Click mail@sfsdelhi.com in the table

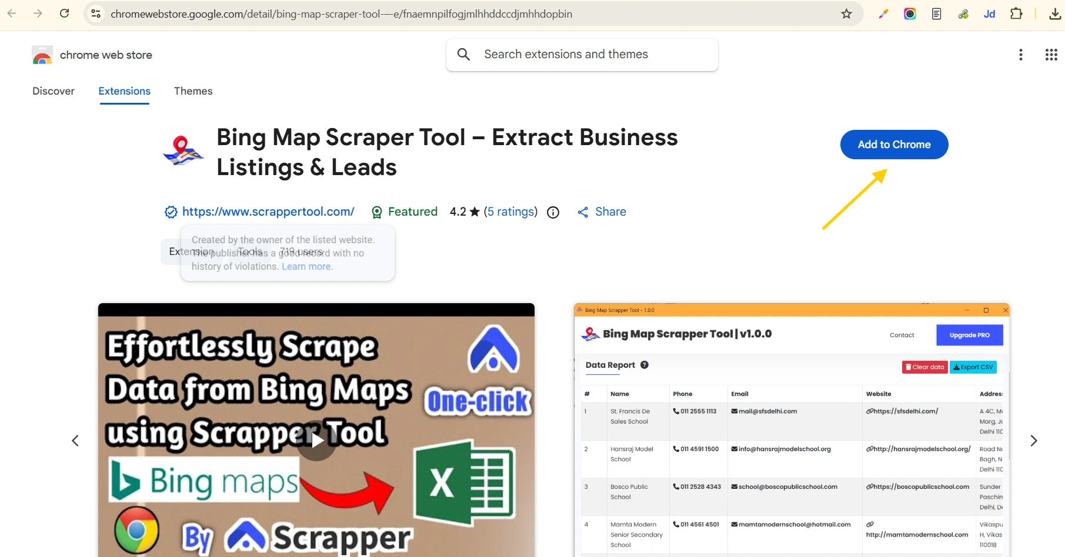pos(764,411)
